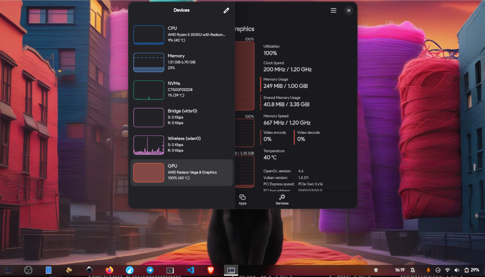
Task: Select the Memory device entry
Action: [x=181, y=62]
